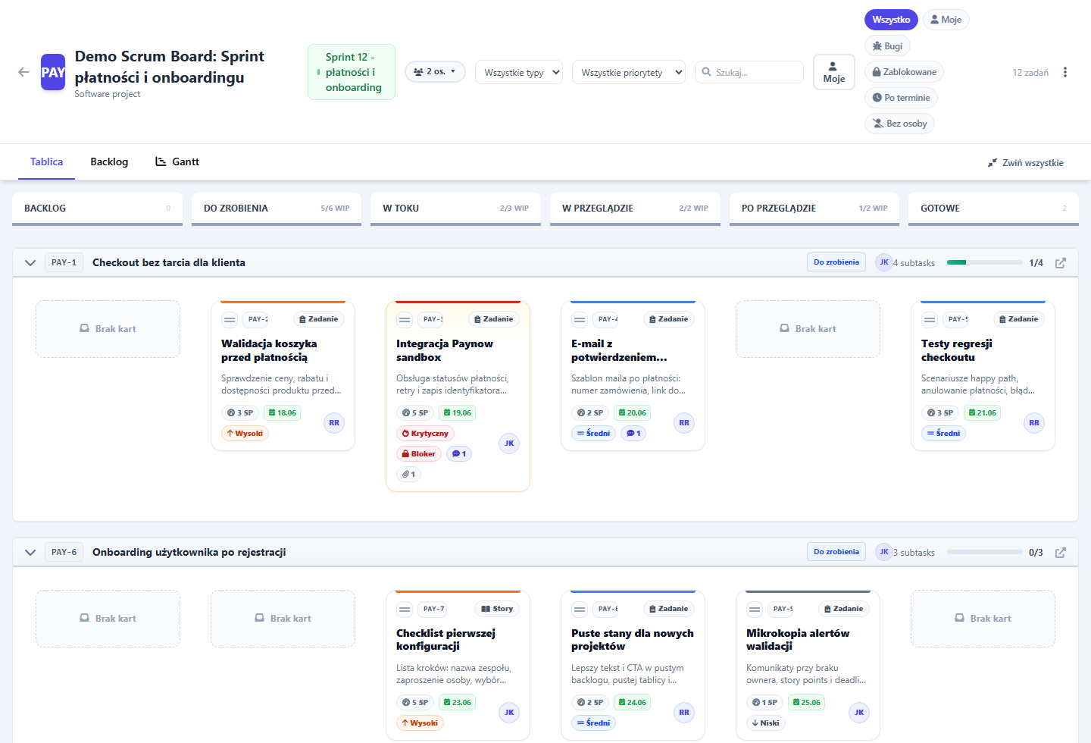
Task: Click the PAY-6 epic progress bar
Action: pos(985,552)
